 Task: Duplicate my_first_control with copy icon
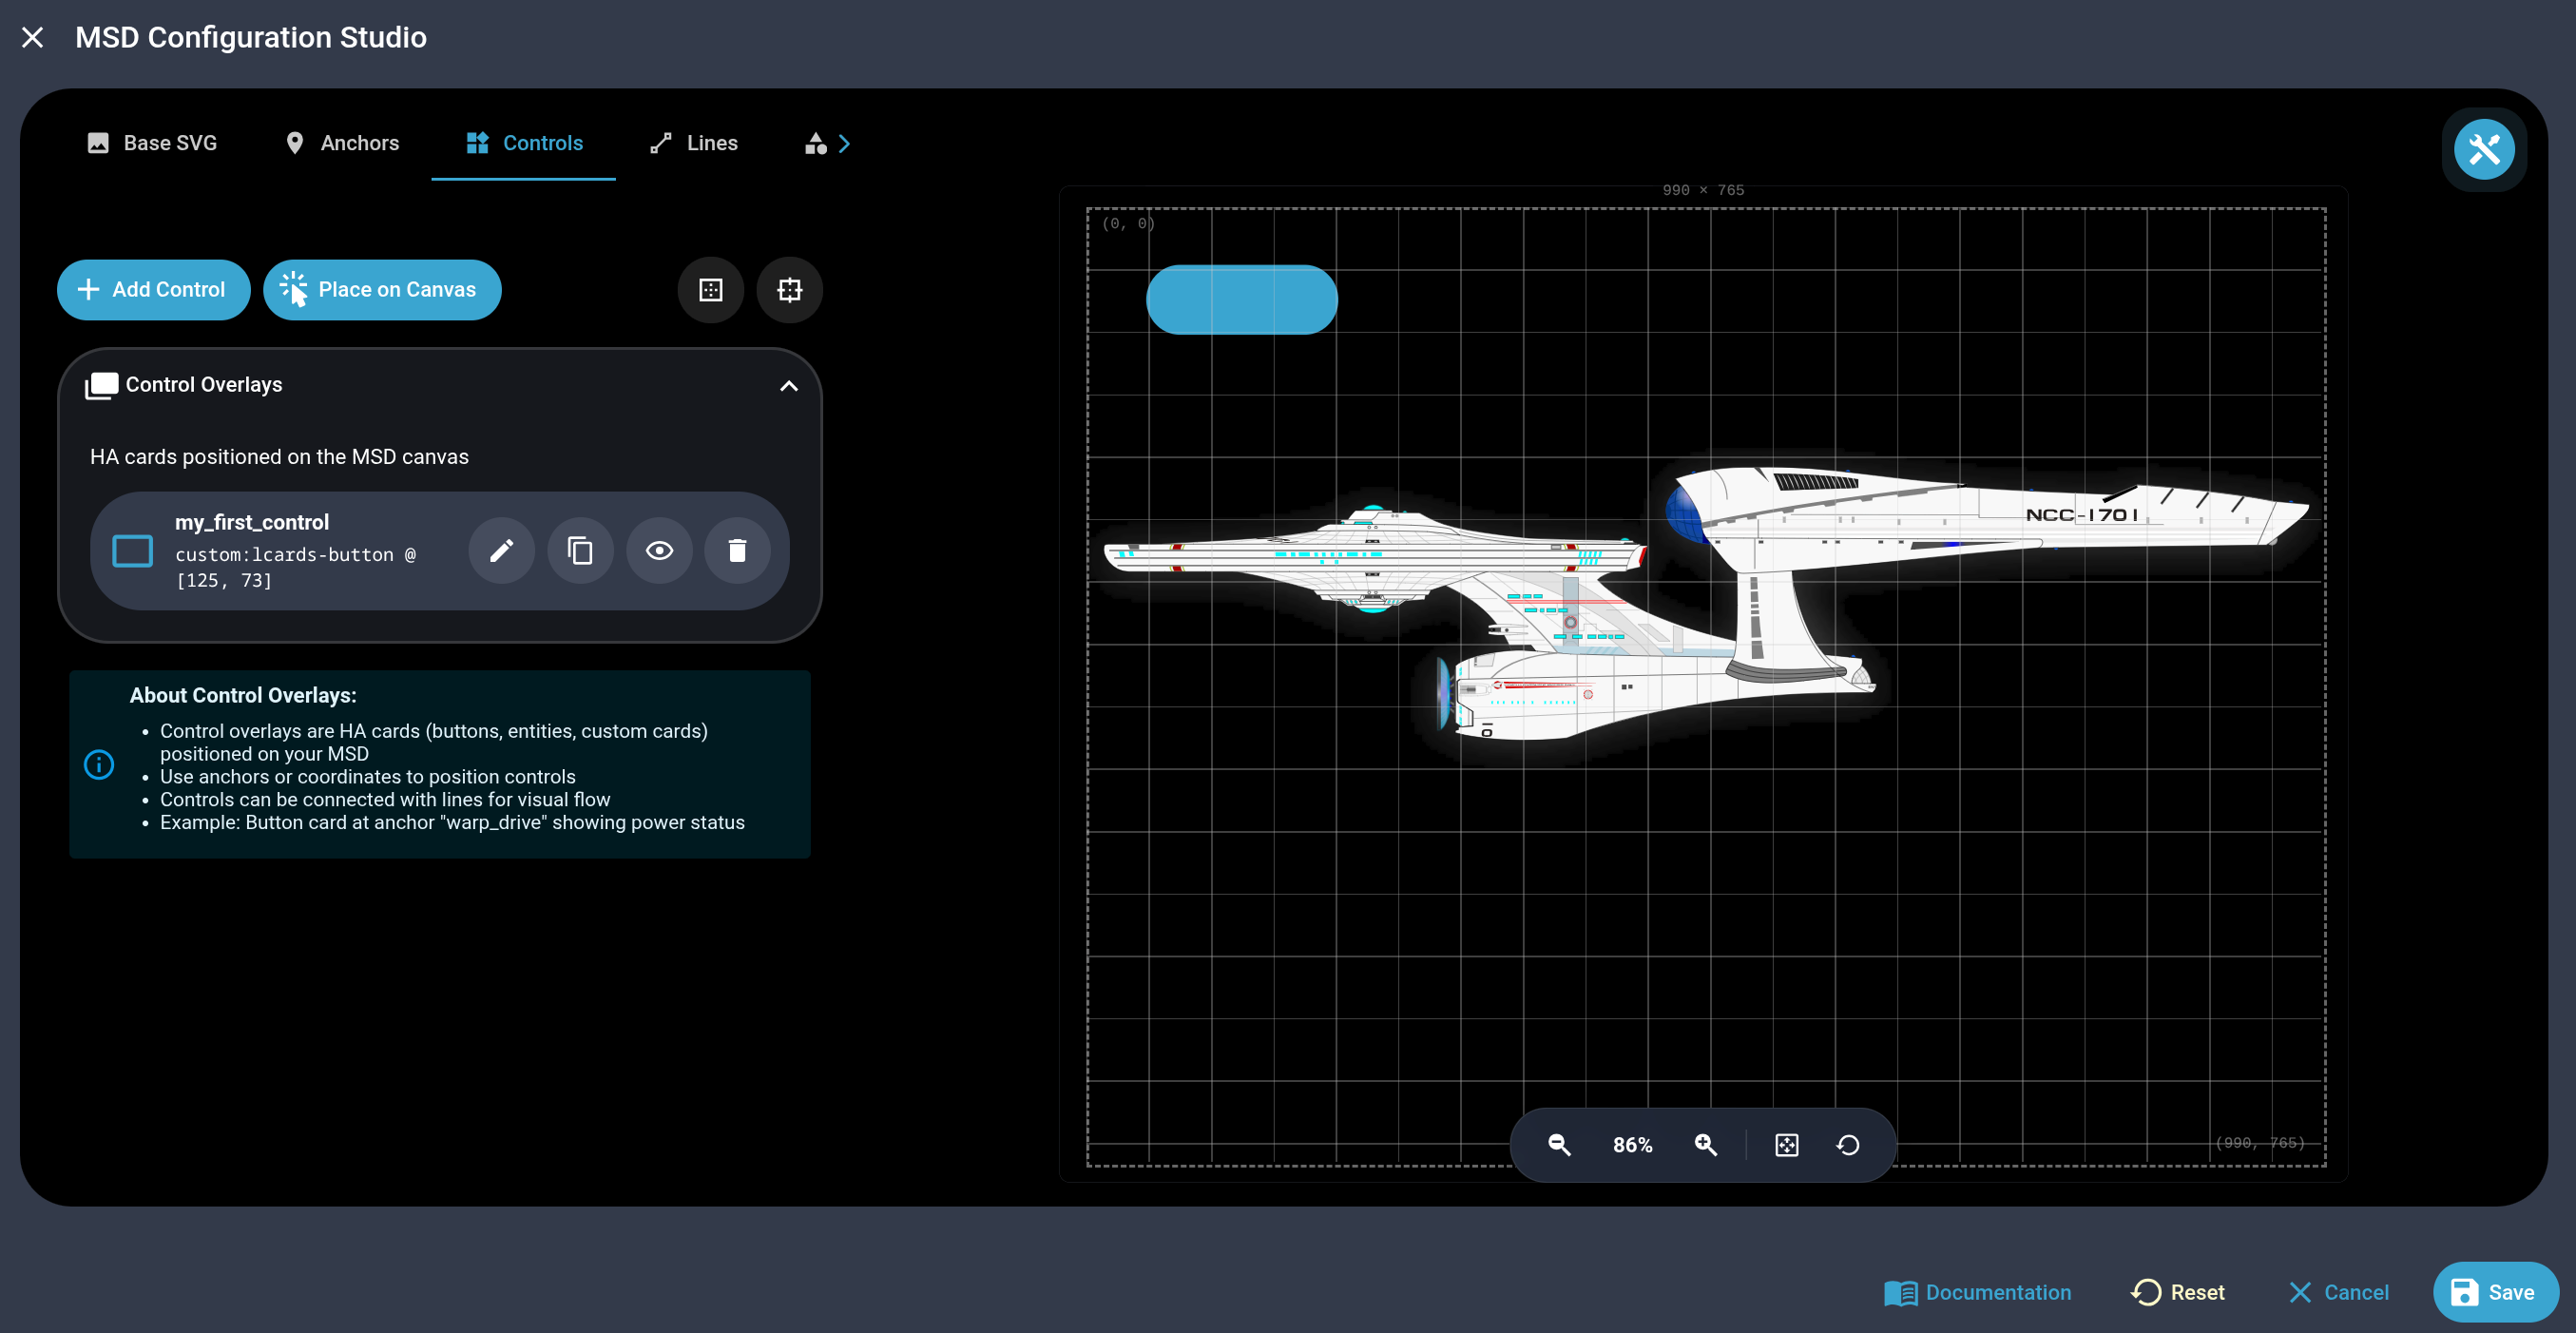[580, 550]
